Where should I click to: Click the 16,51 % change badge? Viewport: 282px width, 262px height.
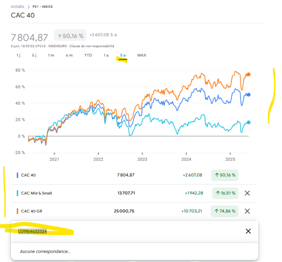[x=225, y=193]
